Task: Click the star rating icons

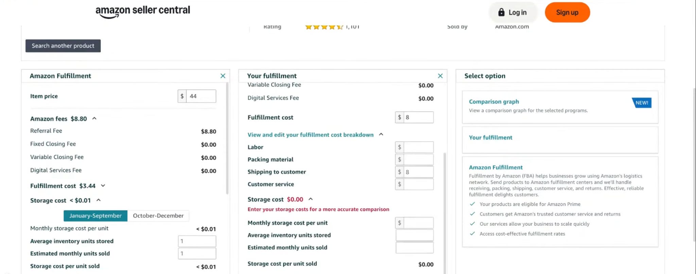Action: tap(324, 27)
